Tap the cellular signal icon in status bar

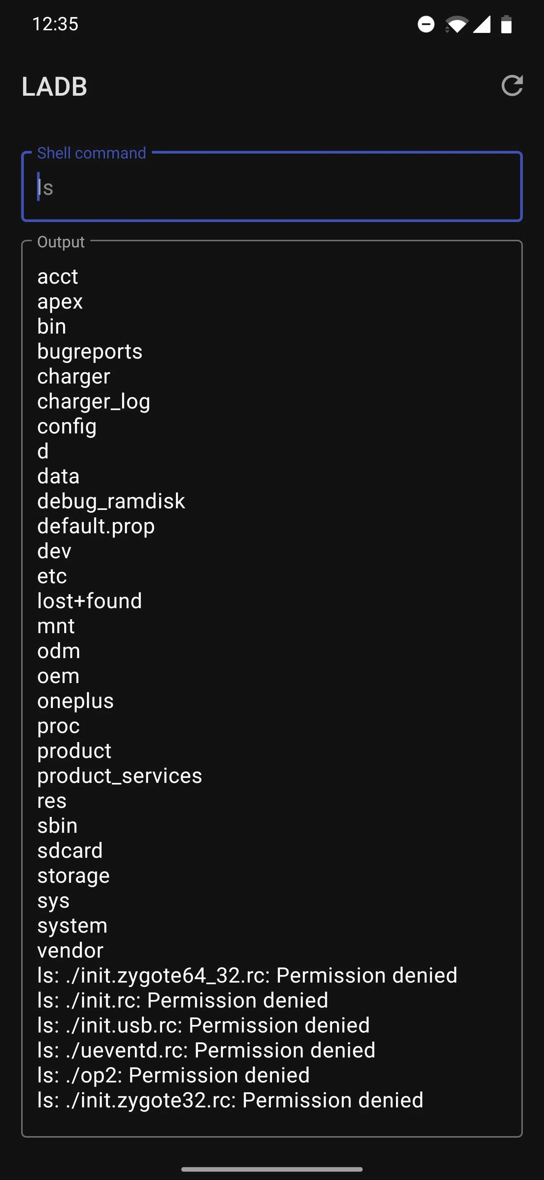click(483, 24)
